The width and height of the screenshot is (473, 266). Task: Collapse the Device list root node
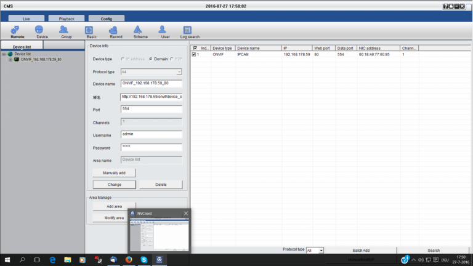4,54
